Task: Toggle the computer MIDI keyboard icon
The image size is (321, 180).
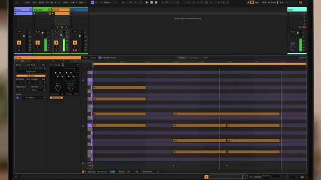Action: 252,2
